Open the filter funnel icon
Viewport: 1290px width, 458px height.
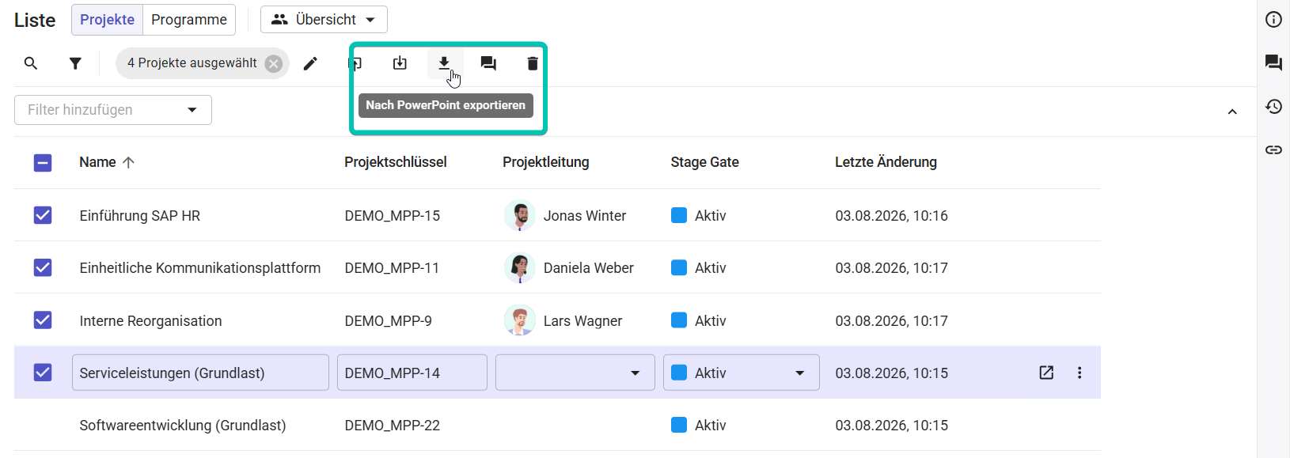pos(75,63)
